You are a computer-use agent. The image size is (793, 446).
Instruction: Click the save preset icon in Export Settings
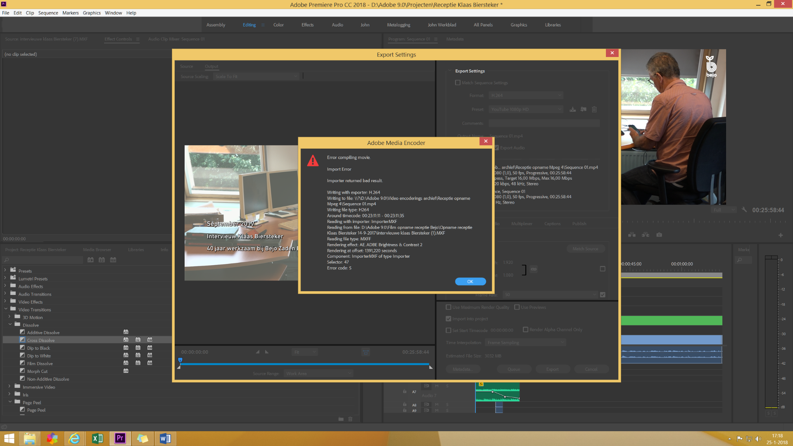[573, 110]
